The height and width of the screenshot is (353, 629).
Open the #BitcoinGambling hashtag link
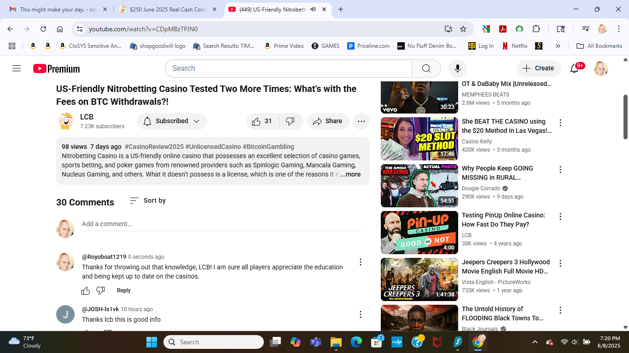268,147
